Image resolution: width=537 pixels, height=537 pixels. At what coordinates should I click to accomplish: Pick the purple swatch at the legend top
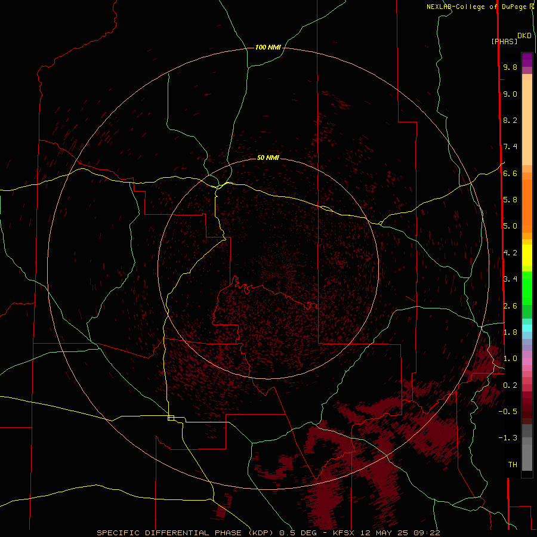[x=527, y=60]
